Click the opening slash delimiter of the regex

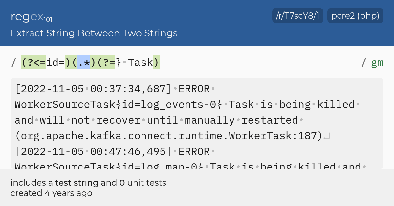click(13, 62)
